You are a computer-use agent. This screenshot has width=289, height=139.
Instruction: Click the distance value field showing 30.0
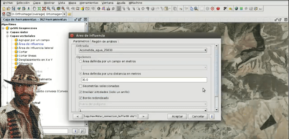(x=144, y=80)
